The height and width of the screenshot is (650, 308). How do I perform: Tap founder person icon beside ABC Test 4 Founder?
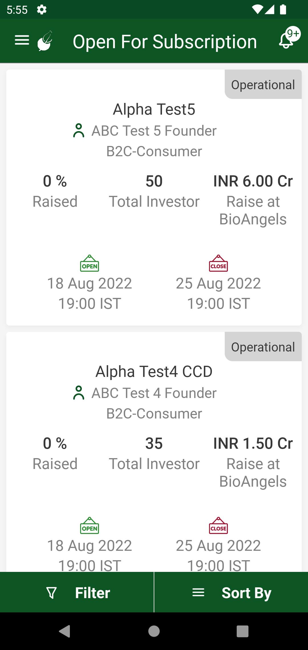click(79, 393)
